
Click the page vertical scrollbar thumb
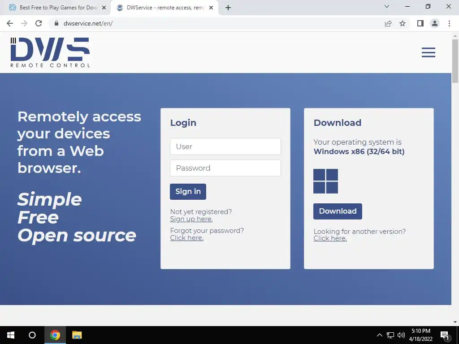tap(455, 60)
